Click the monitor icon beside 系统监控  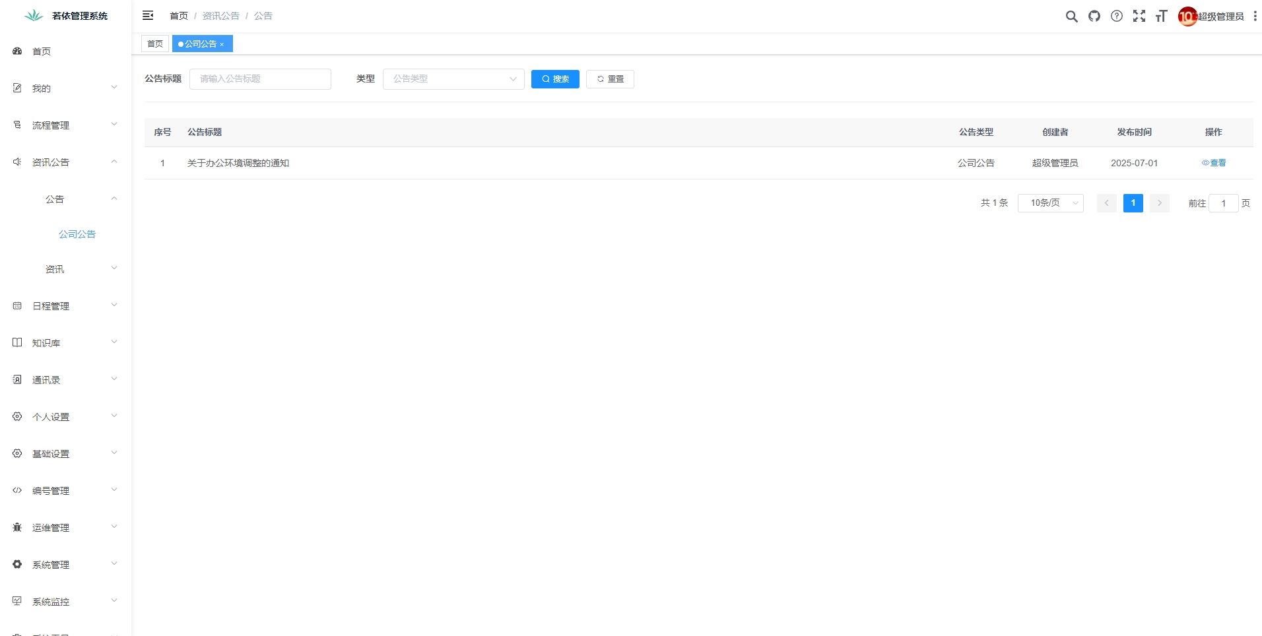coord(17,601)
